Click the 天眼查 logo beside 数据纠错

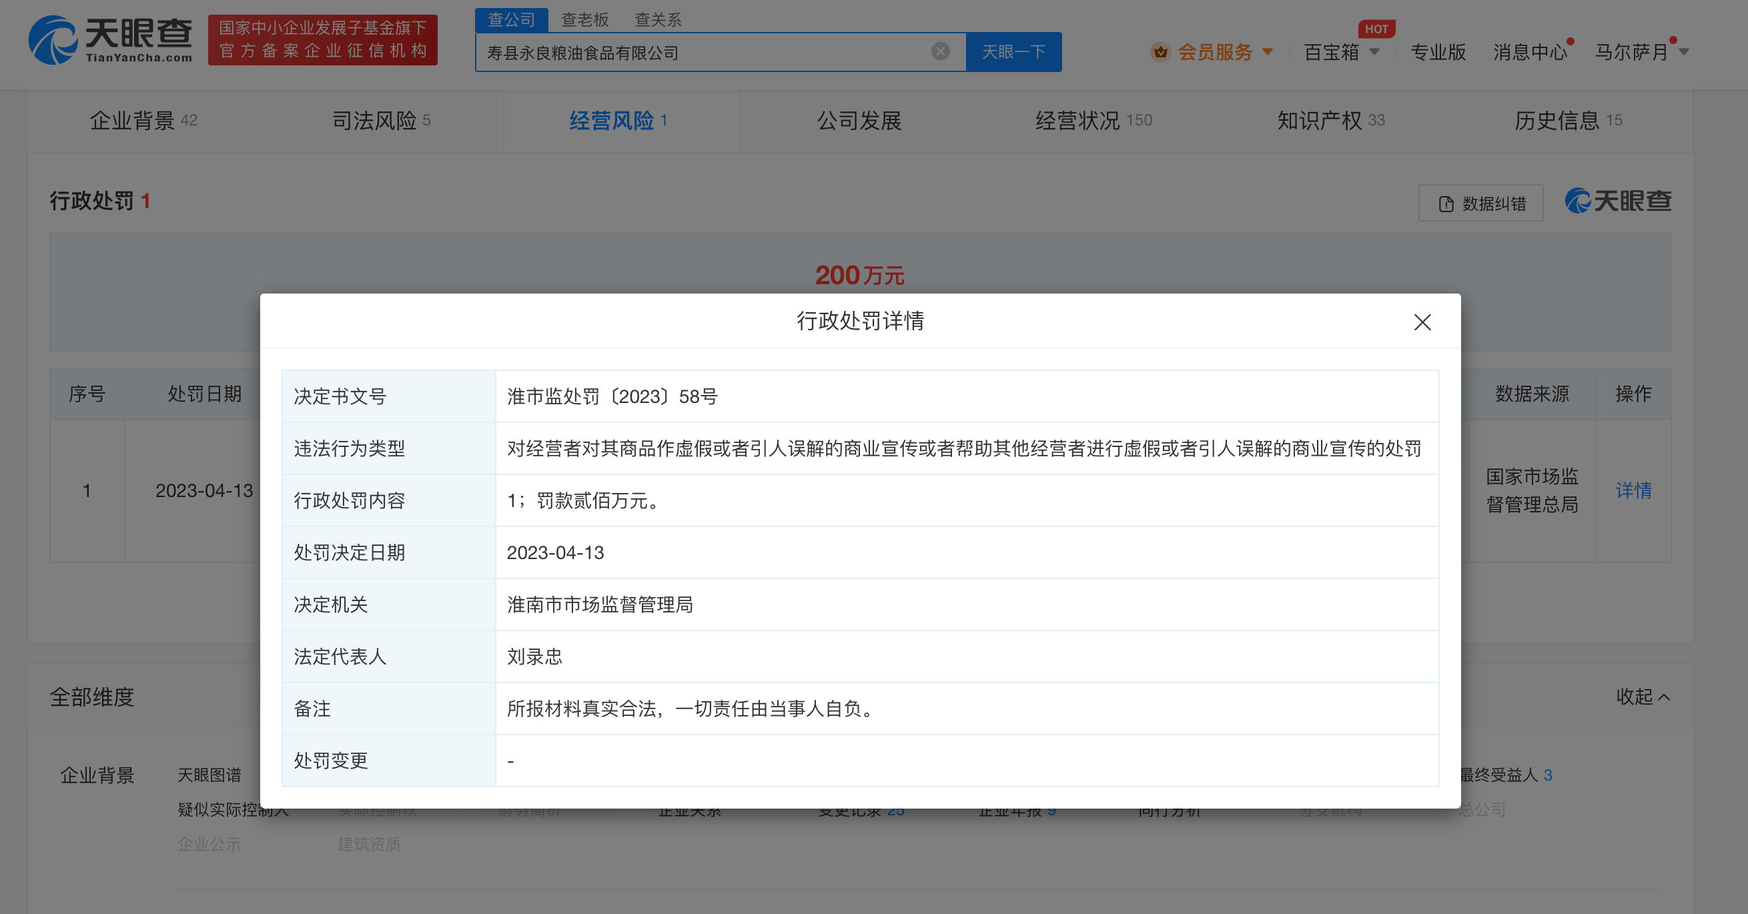coord(1618,201)
